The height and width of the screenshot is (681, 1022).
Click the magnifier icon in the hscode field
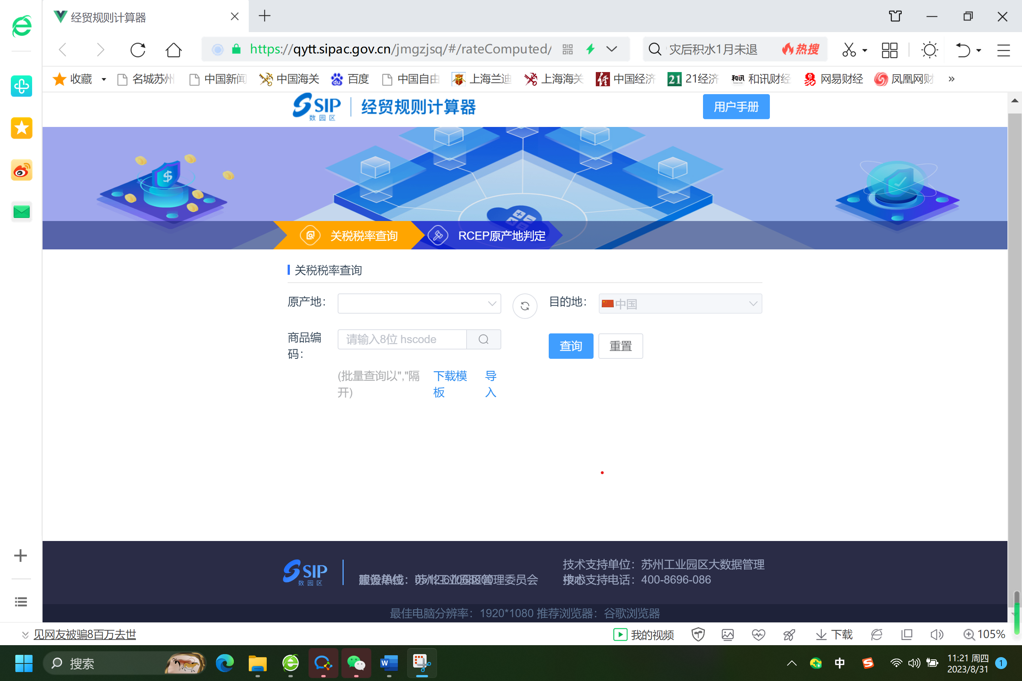coord(484,339)
